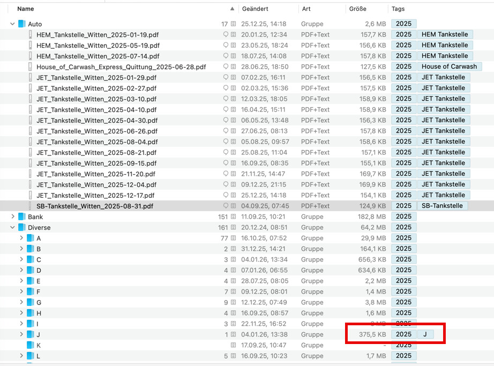494x366 pixels.
Task: Collapse the Diverse group
Action: pos(12,228)
